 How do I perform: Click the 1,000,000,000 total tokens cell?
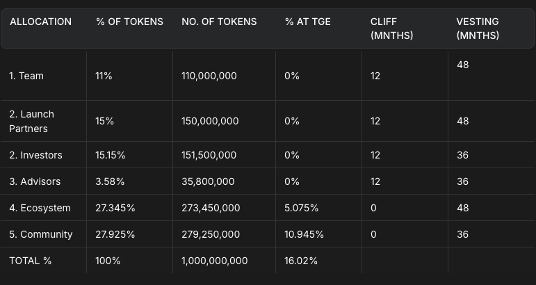point(214,261)
